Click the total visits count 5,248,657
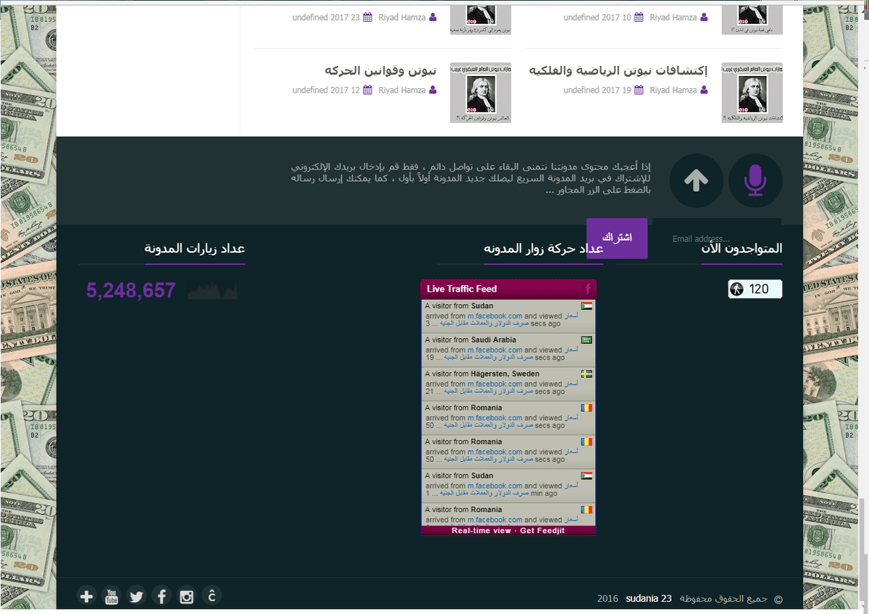 click(131, 290)
